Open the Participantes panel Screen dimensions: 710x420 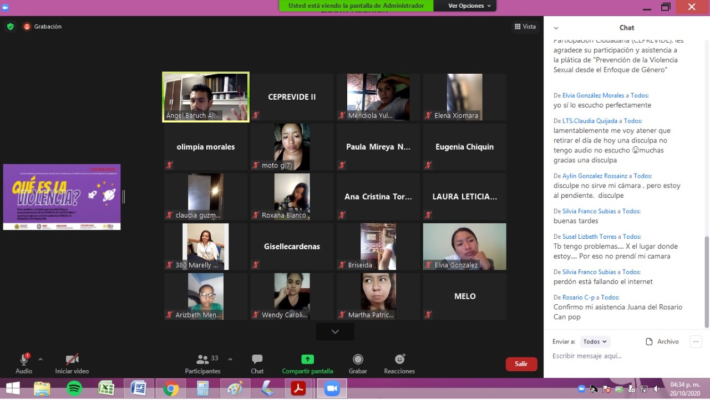203,363
